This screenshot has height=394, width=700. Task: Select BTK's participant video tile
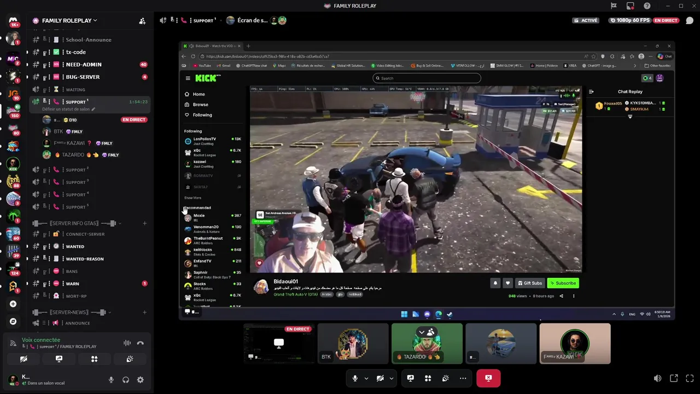(353, 344)
